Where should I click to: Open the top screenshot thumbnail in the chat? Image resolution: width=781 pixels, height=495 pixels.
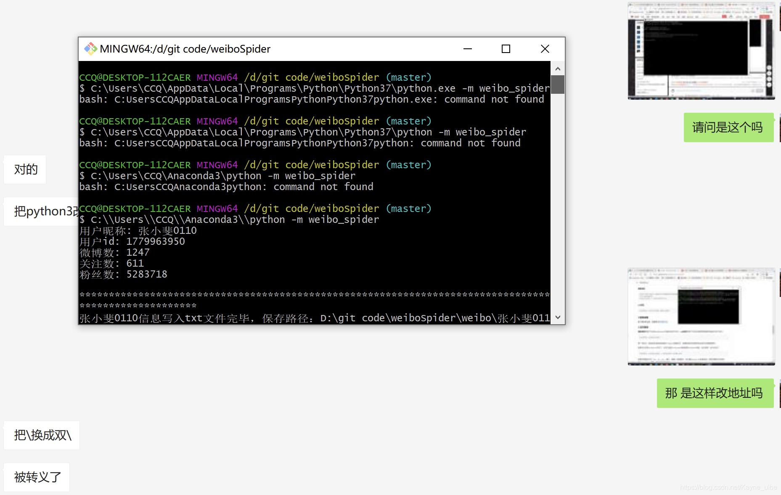[701, 51]
